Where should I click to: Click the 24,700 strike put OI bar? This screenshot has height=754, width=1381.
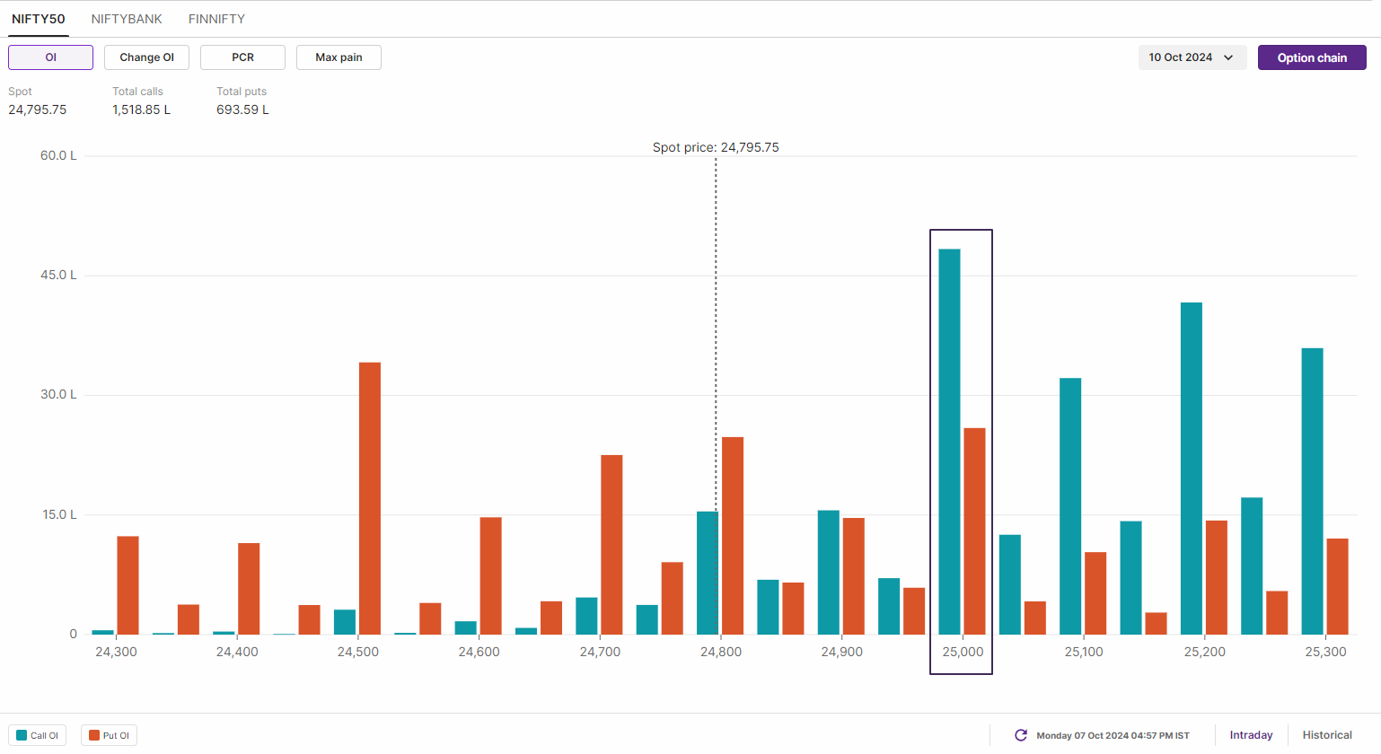(611, 545)
